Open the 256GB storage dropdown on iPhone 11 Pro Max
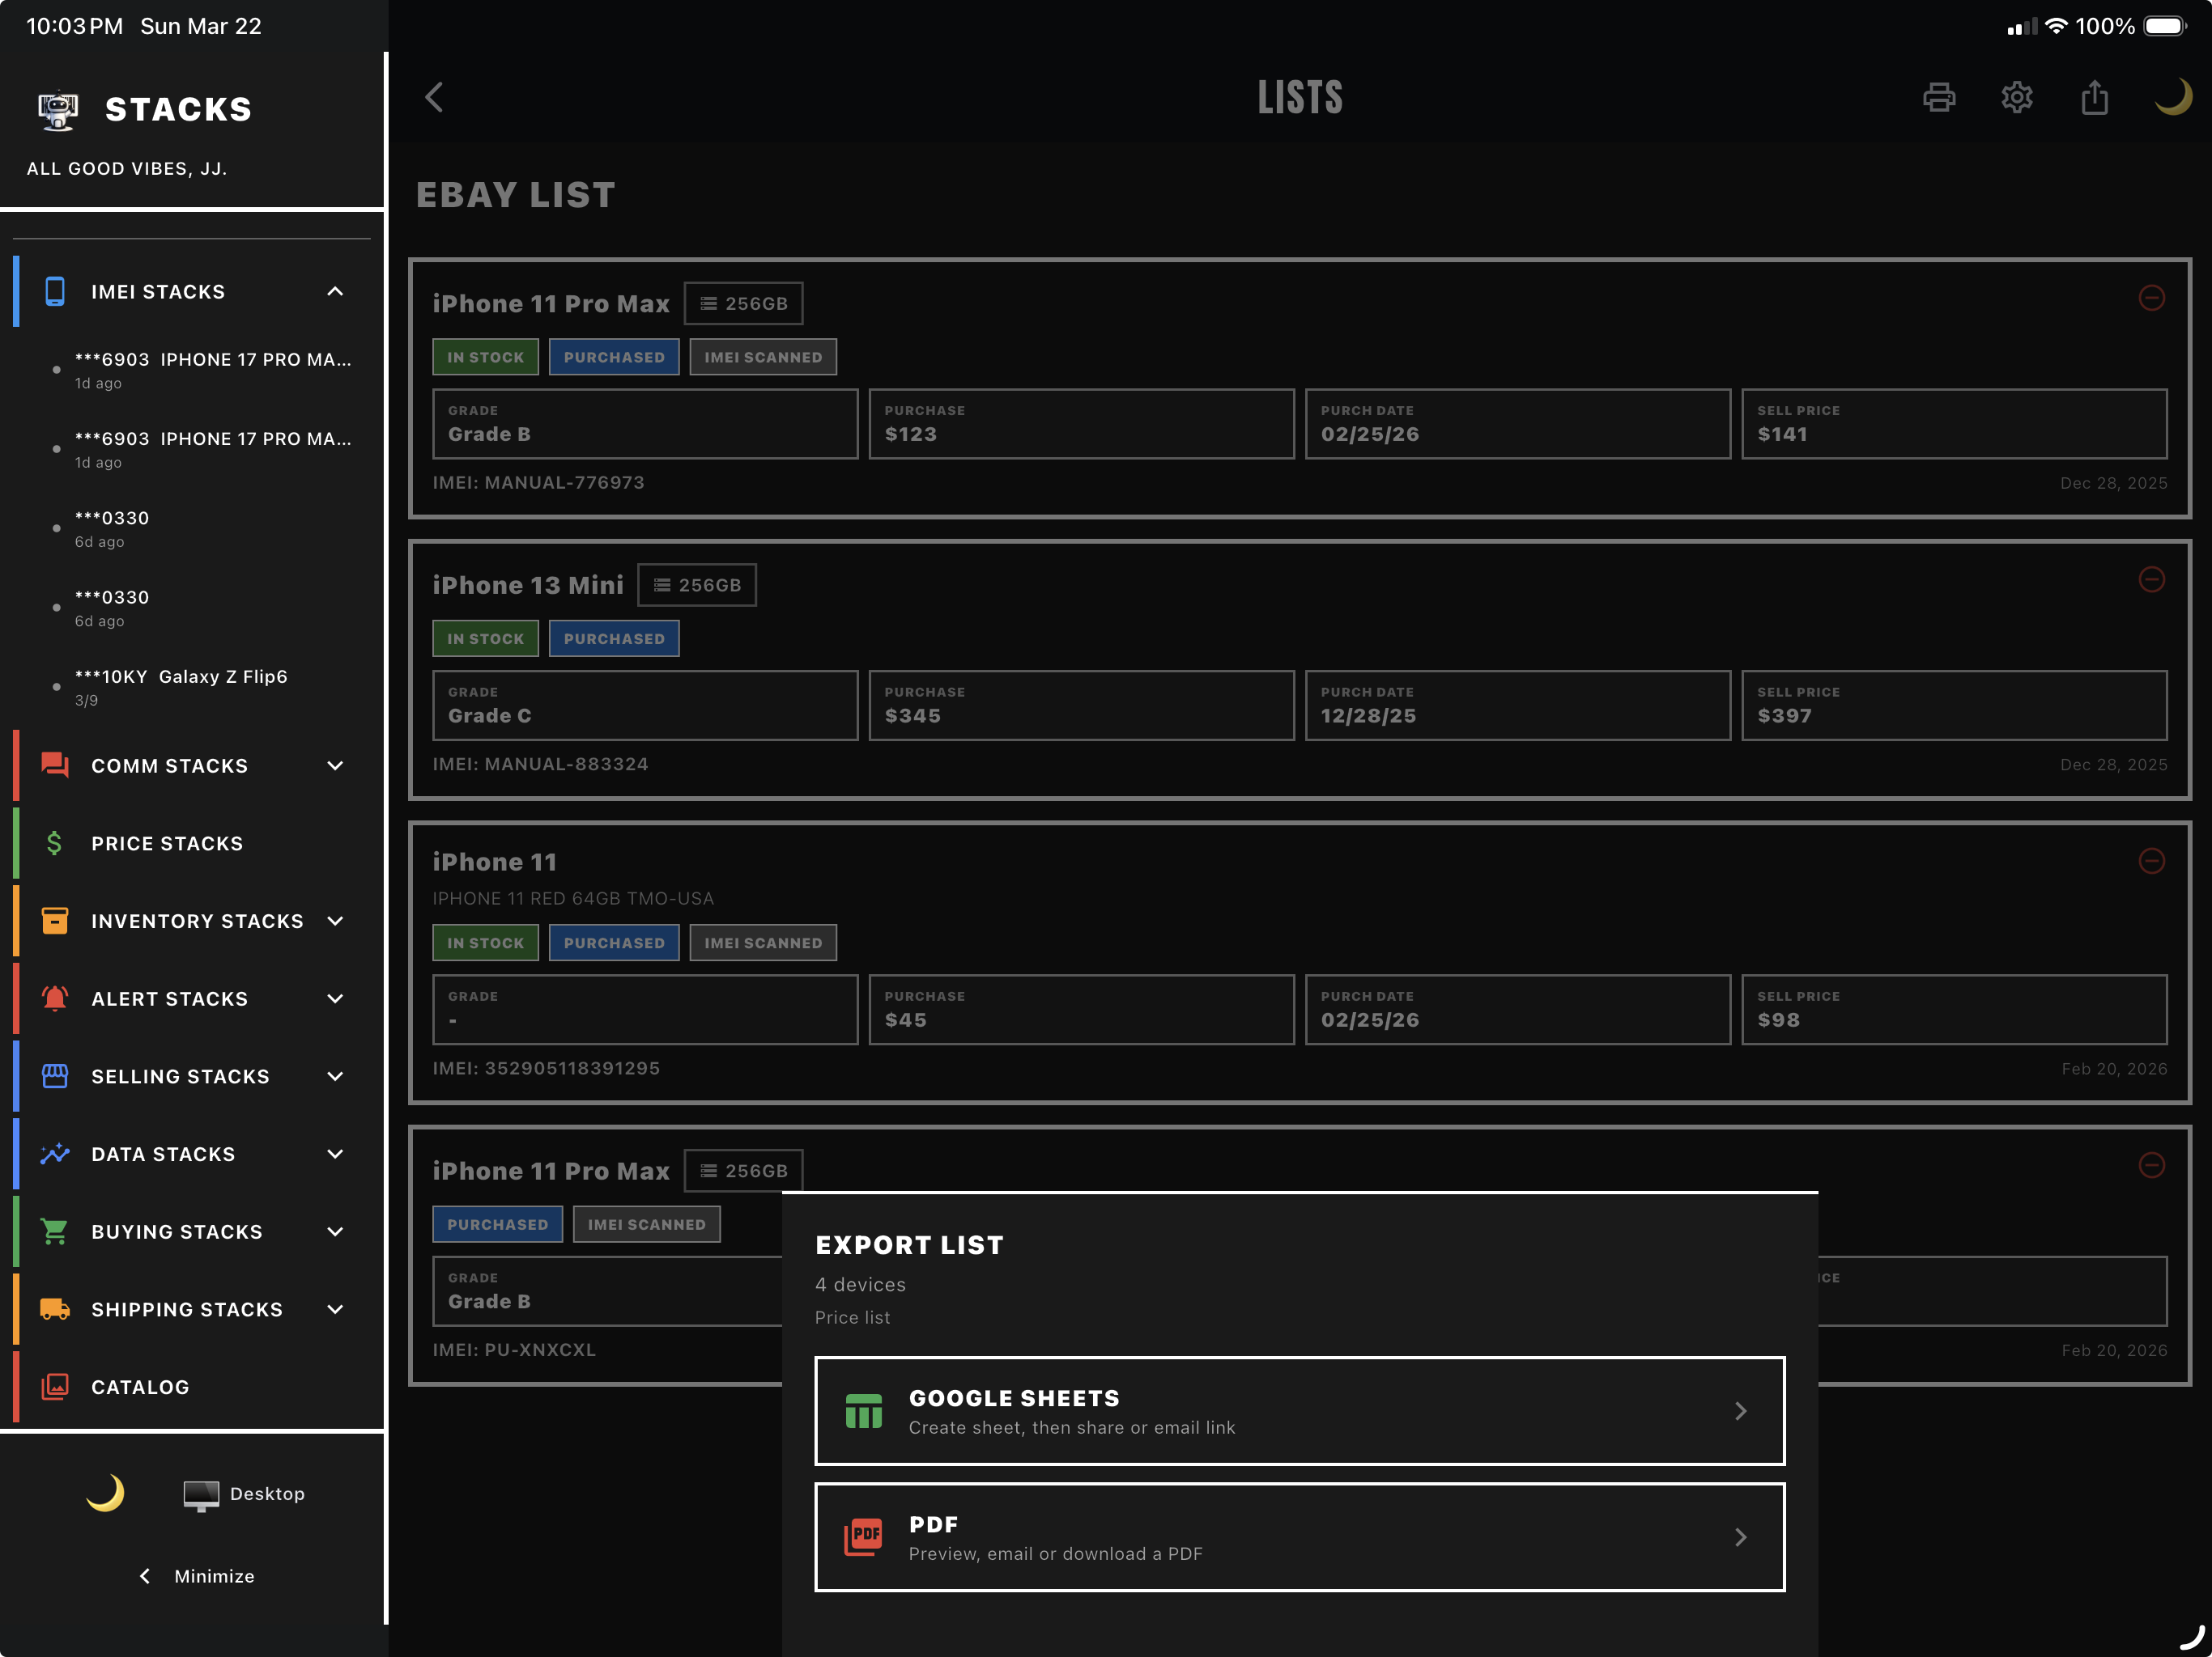This screenshot has height=1657, width=2212. coord(744,303)
